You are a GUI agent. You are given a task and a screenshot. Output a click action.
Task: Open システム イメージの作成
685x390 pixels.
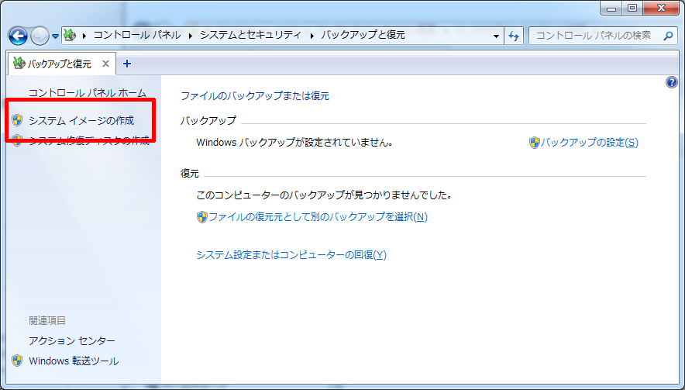[81, 120]
